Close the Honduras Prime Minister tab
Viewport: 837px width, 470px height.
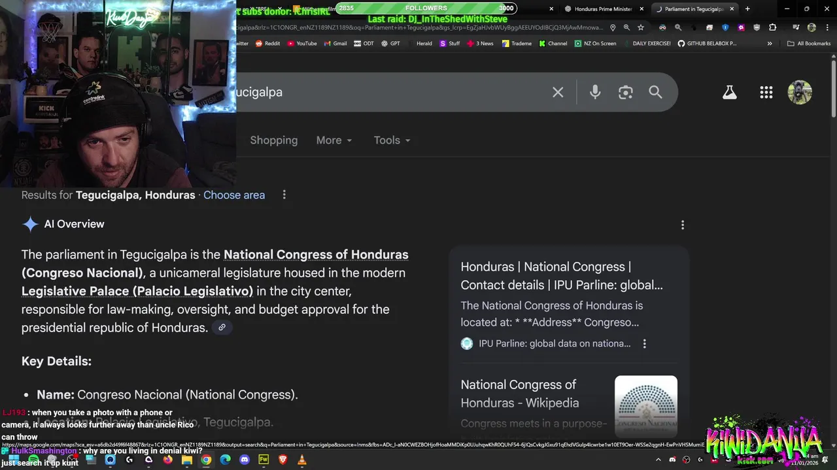click(641, 9)
